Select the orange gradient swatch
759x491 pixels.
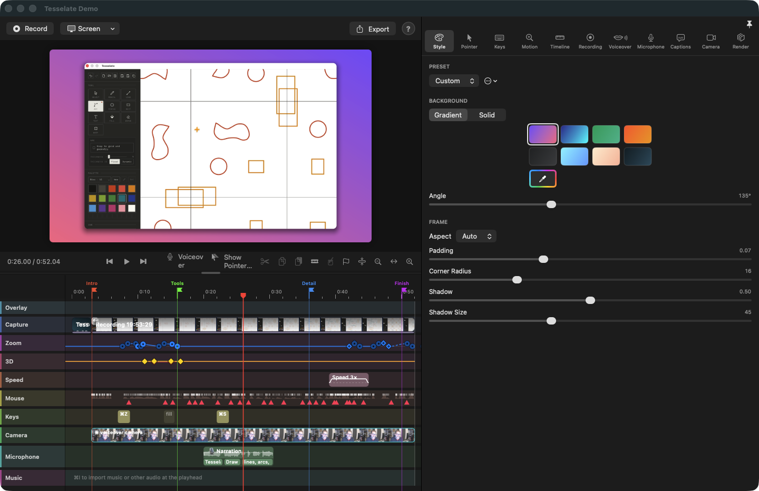pyautogui.click(x=638, y=134)
